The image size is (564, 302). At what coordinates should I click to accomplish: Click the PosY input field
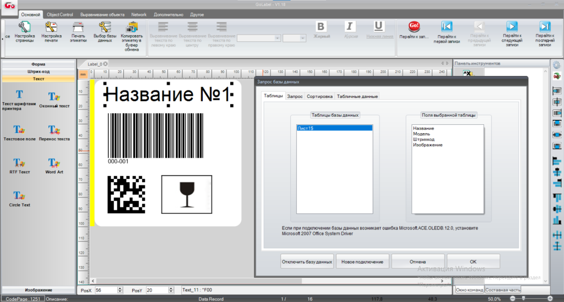coord(157,290)
